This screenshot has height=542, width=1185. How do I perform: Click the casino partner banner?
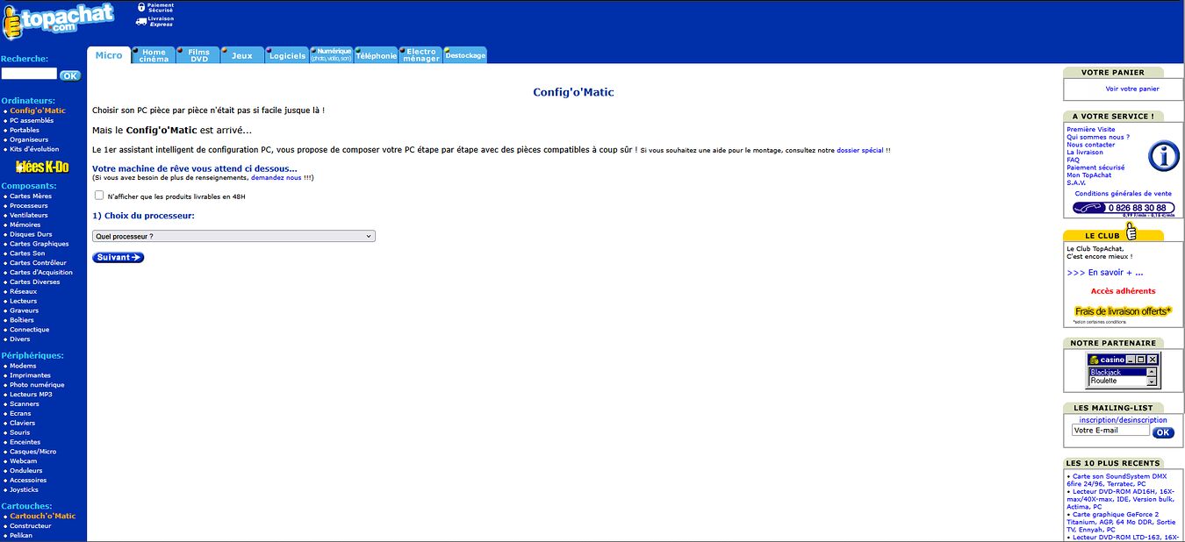tap(1123, 371)
